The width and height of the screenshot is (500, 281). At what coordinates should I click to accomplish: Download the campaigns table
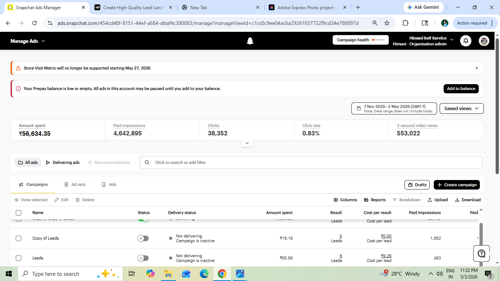click(x=468, y=200)
